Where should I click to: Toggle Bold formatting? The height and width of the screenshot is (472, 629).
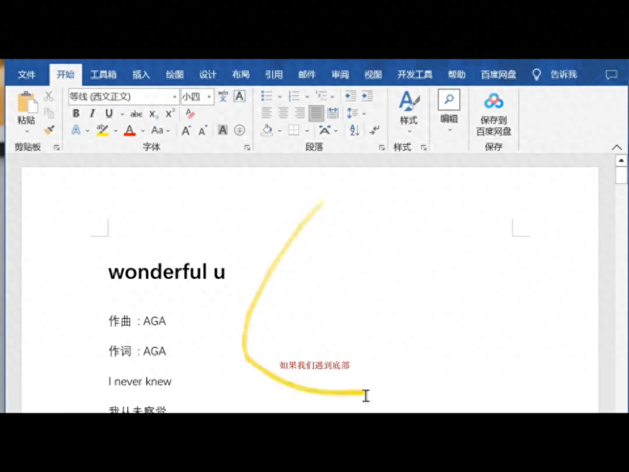coord(76,113)
